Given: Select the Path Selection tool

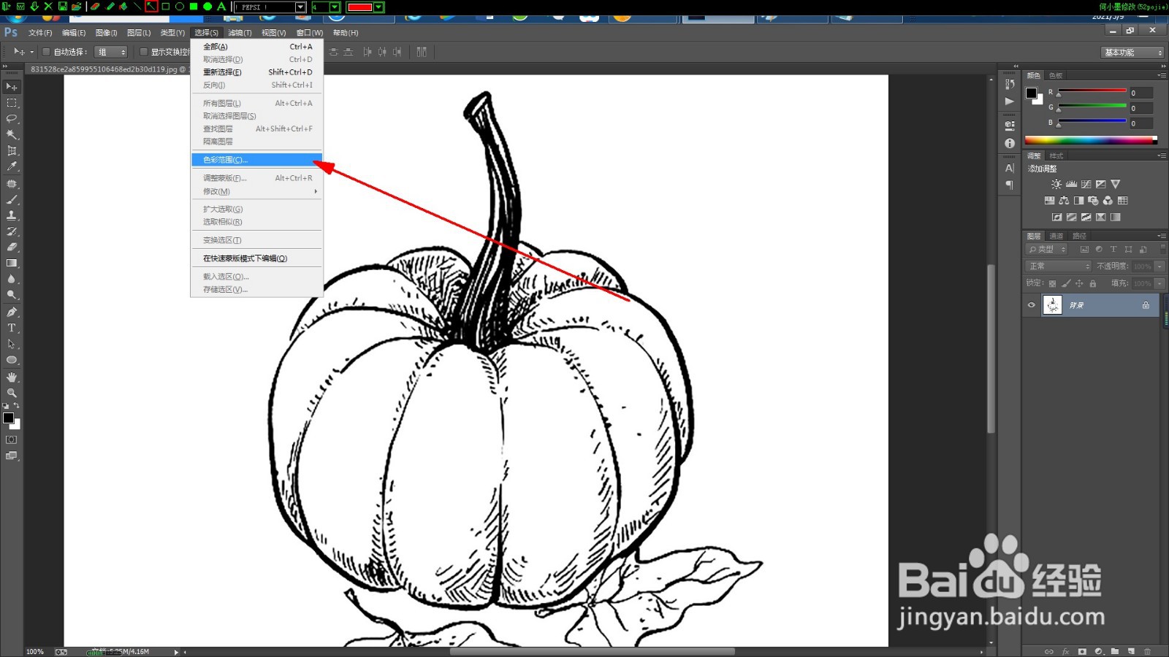Looking at the screenshot, I should coord(12,344).
